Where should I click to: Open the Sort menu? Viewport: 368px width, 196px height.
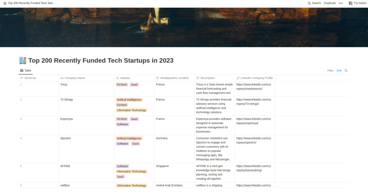[339, 70]
